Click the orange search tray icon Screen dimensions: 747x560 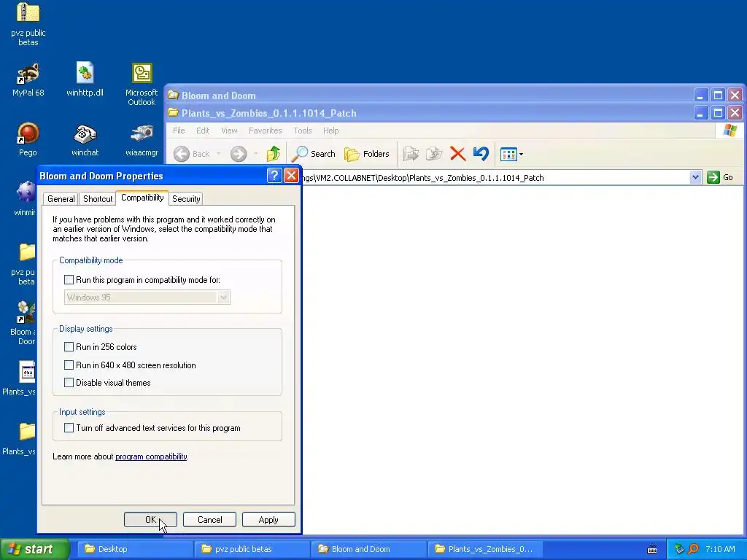tap(693, 549)
